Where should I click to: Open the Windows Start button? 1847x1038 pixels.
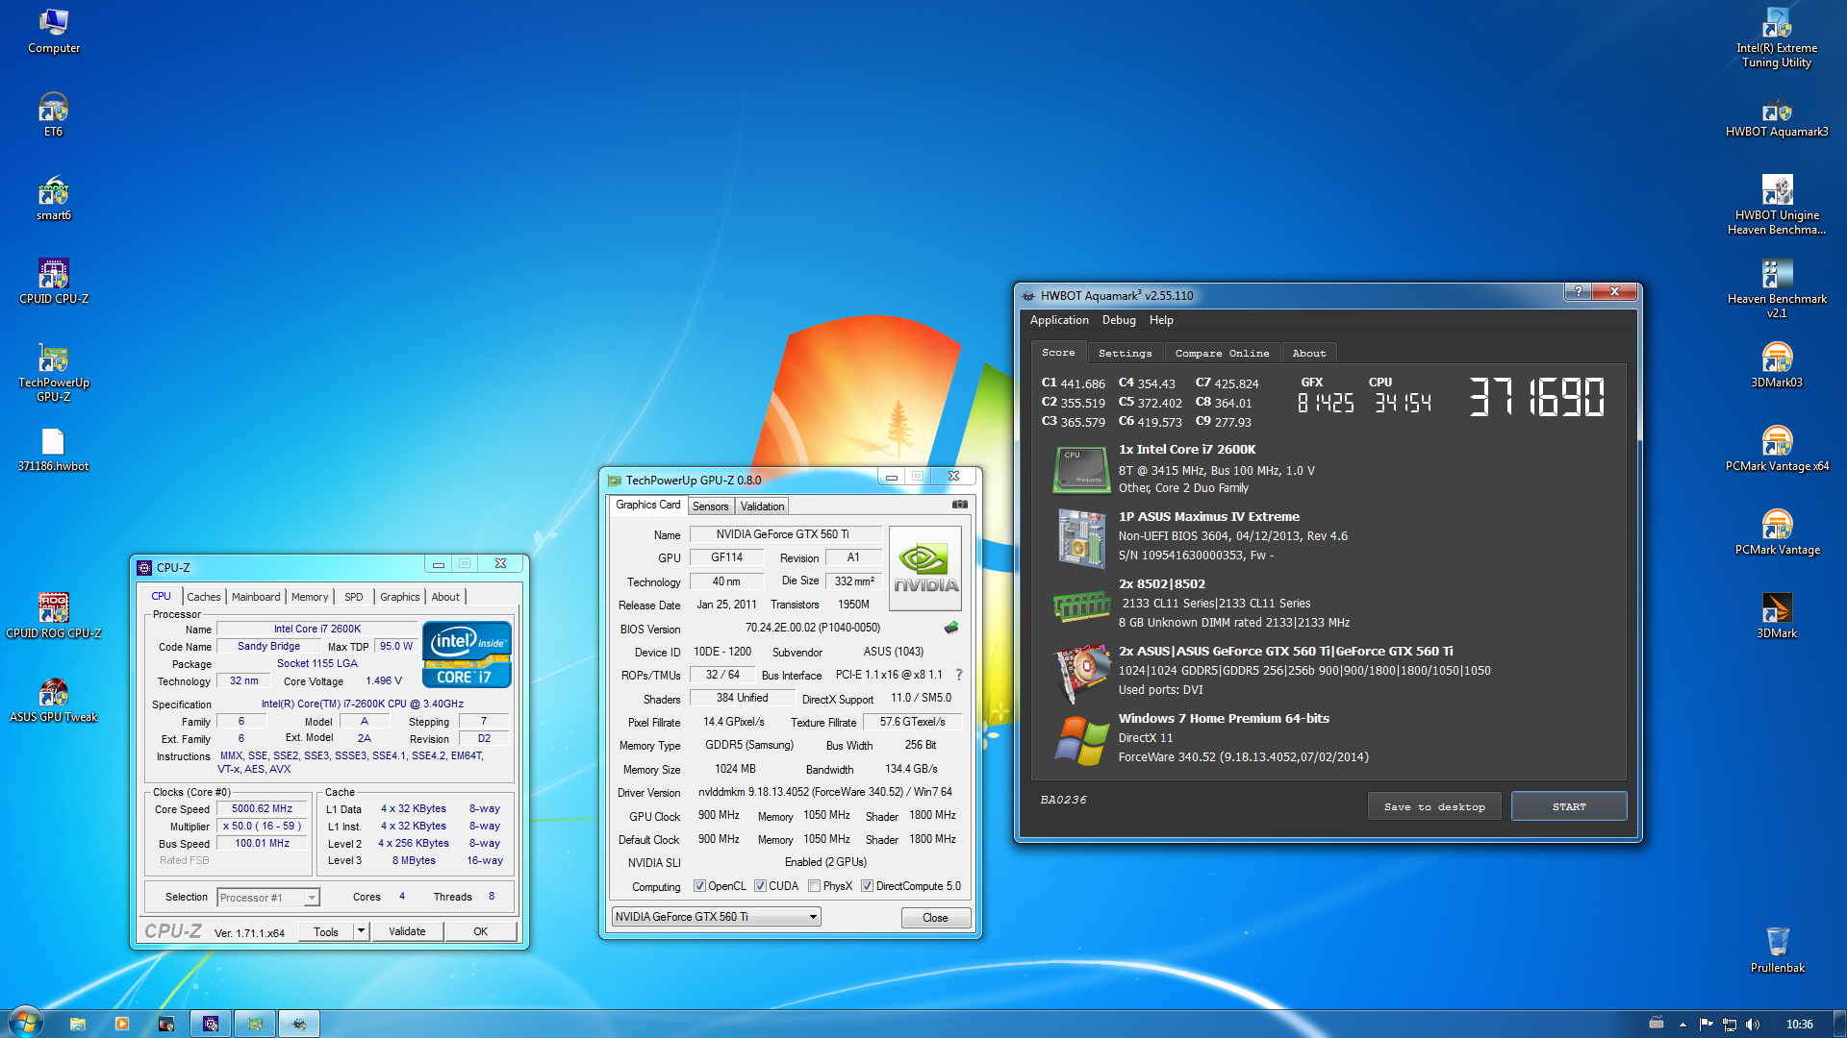(x=26, y=1023)
